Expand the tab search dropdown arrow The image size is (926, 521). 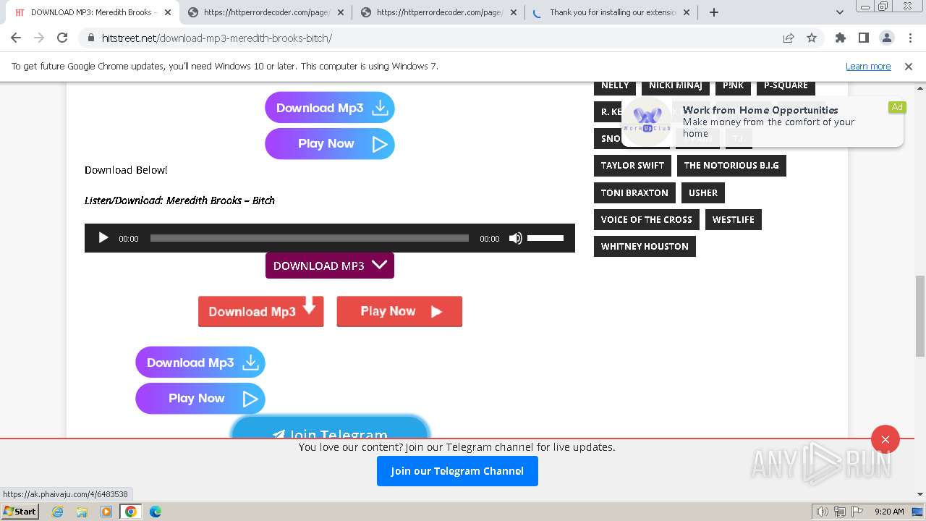(840, 12)
